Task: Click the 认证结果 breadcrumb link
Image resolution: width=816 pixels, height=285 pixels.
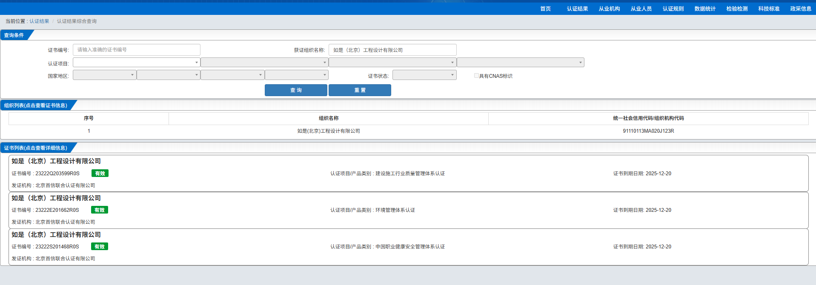Action: pyautogui.click(x=39, y=21)
